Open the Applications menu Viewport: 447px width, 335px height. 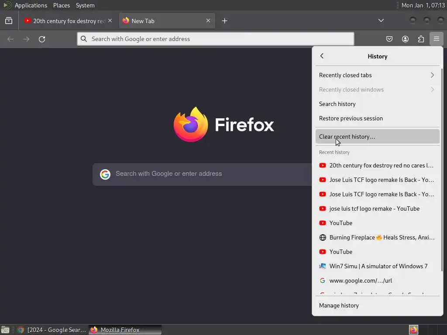click(31, 5)
